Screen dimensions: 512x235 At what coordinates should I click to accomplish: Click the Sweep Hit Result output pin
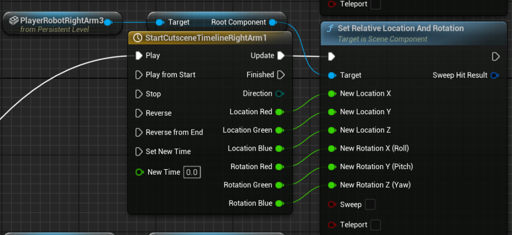(494, 75)
